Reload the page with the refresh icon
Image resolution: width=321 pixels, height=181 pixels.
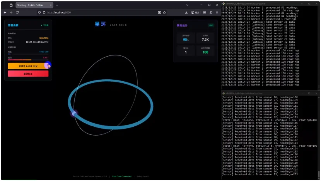coord(17,12)
